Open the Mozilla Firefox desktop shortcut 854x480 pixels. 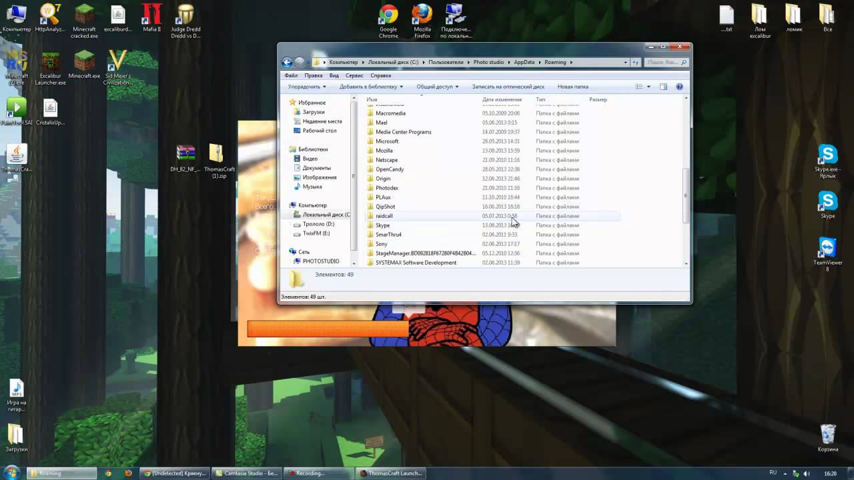click(x=422, y=21)
